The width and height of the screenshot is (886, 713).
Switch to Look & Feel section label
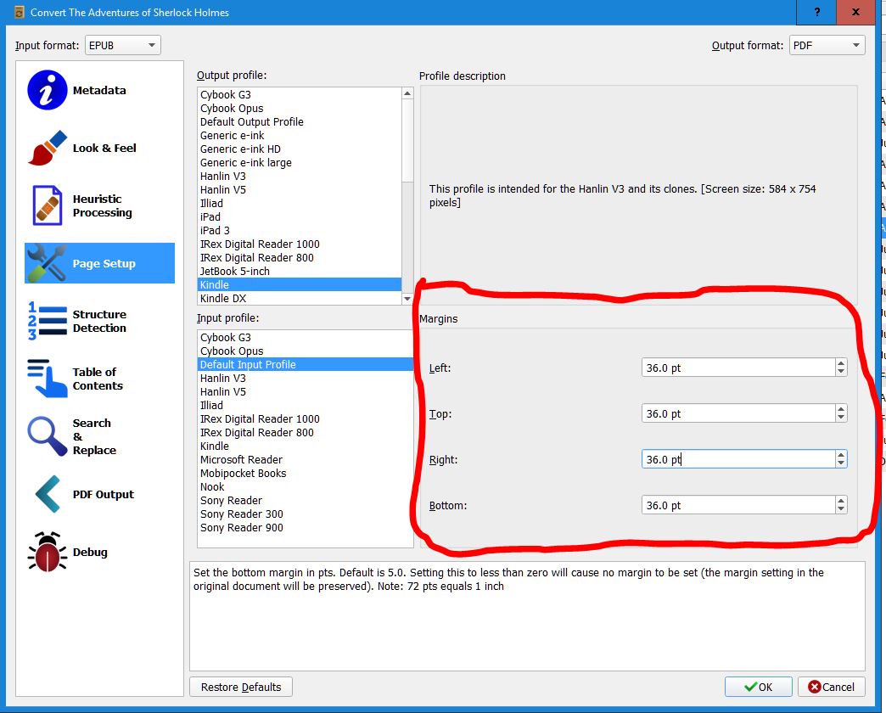pyautogui.click(x=104, y=148)
